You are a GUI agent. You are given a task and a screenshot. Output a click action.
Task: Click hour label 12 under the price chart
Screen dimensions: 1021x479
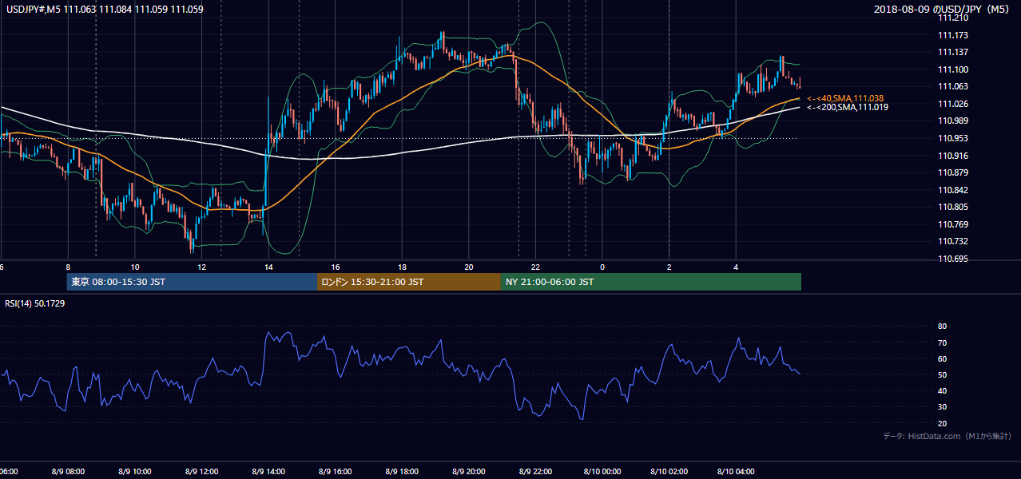(x=201, y=267)
